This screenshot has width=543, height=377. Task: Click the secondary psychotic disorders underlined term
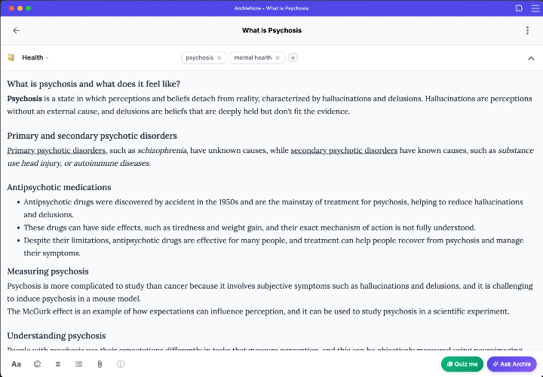[x=343, y=151]
